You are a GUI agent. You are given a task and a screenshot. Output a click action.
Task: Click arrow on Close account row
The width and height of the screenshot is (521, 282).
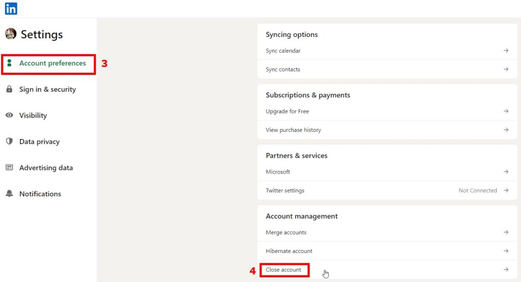pyautogui.click(x=506, y=269)
